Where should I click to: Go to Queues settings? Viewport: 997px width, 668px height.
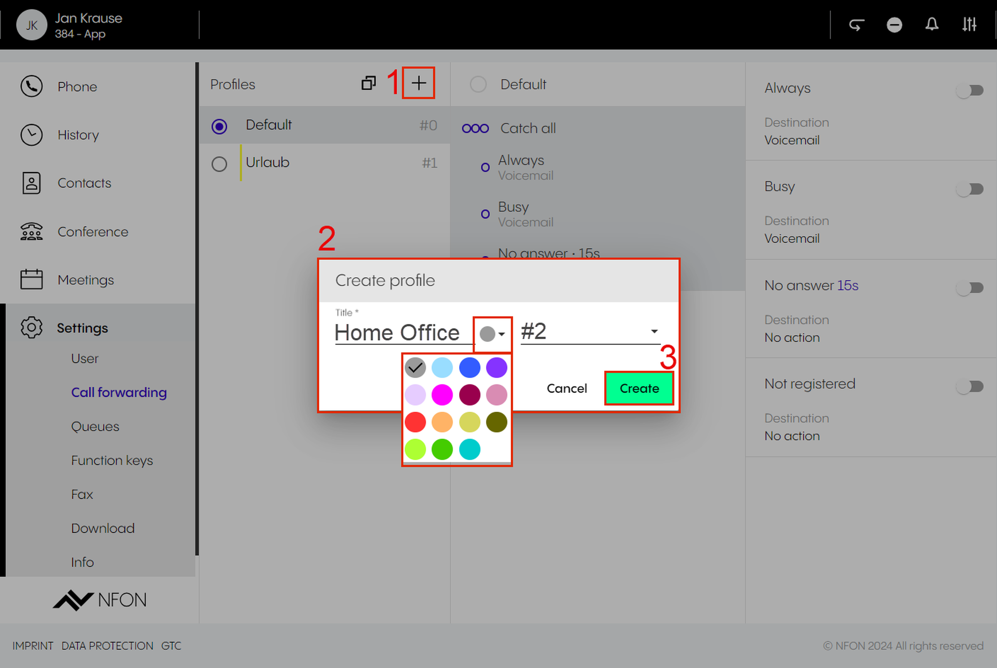tap(95, 426)
